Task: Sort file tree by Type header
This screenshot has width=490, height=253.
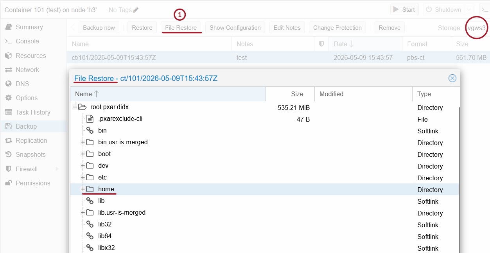Action: click(x=436, y=94)
